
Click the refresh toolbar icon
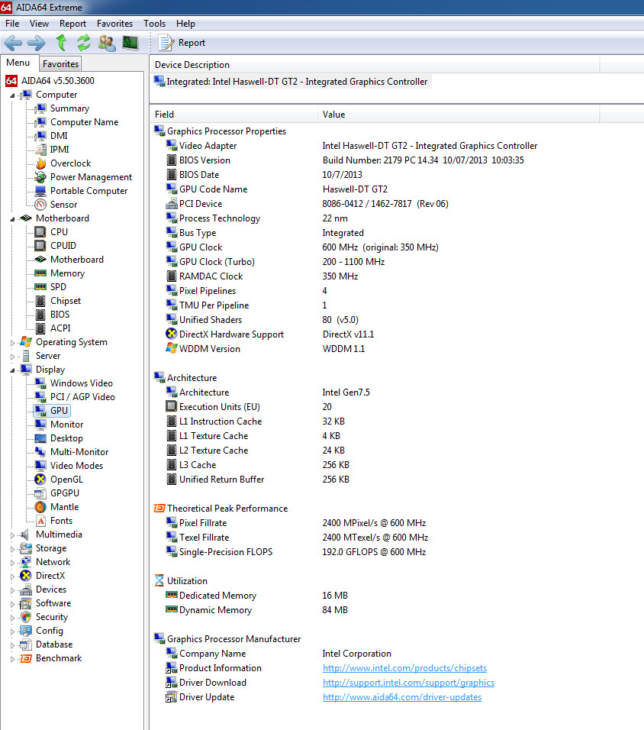pos(84,43)
